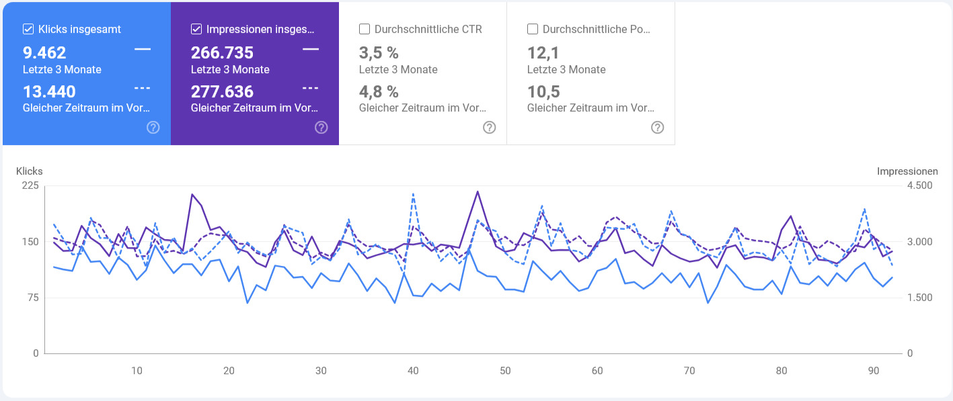Select the Durchschnittliche CTR metric card
The height and width of the screenshot is (401, 953).
422,74
